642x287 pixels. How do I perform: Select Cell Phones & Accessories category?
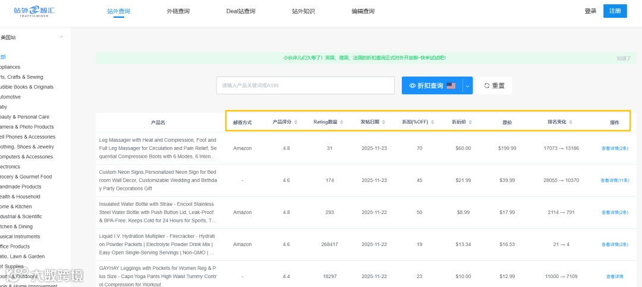point(27,137)
